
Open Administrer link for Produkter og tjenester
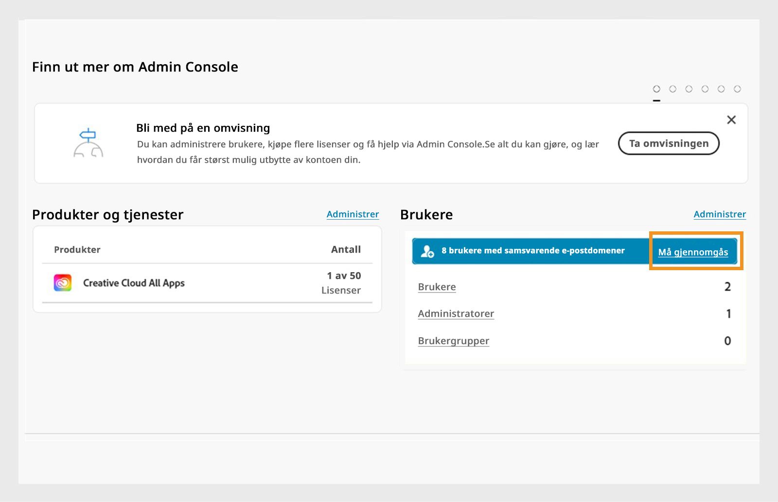[x=353, y=214]
